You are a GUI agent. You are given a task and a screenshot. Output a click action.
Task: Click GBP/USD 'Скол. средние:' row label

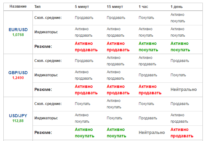pos(48,61)
